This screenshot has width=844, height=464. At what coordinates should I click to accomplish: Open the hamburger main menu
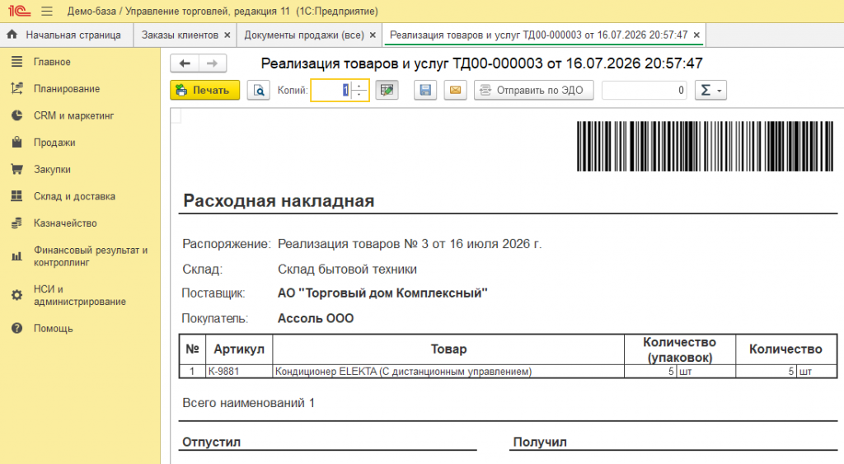[47, 11]
